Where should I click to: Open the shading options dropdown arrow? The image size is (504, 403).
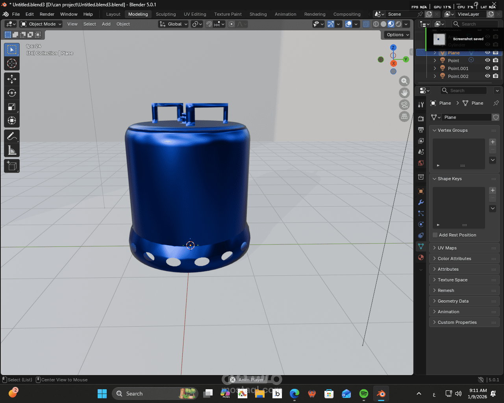(406, 24)
